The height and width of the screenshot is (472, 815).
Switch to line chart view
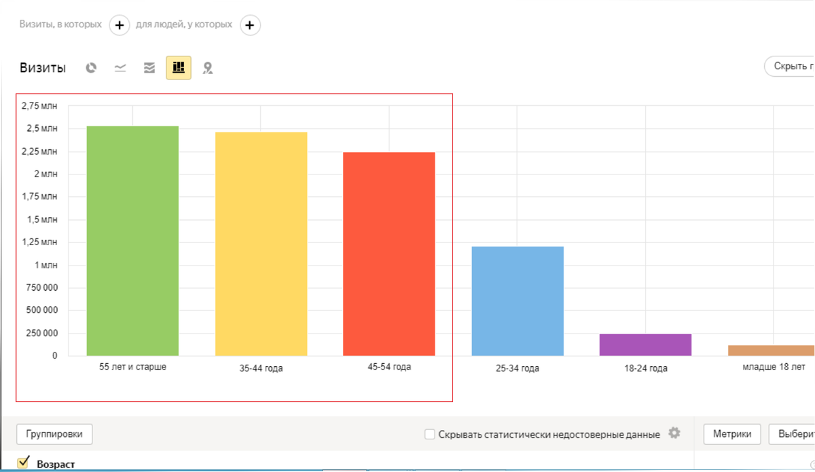coord(120,68)
